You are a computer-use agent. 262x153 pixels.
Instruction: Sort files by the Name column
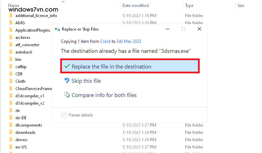14,6
